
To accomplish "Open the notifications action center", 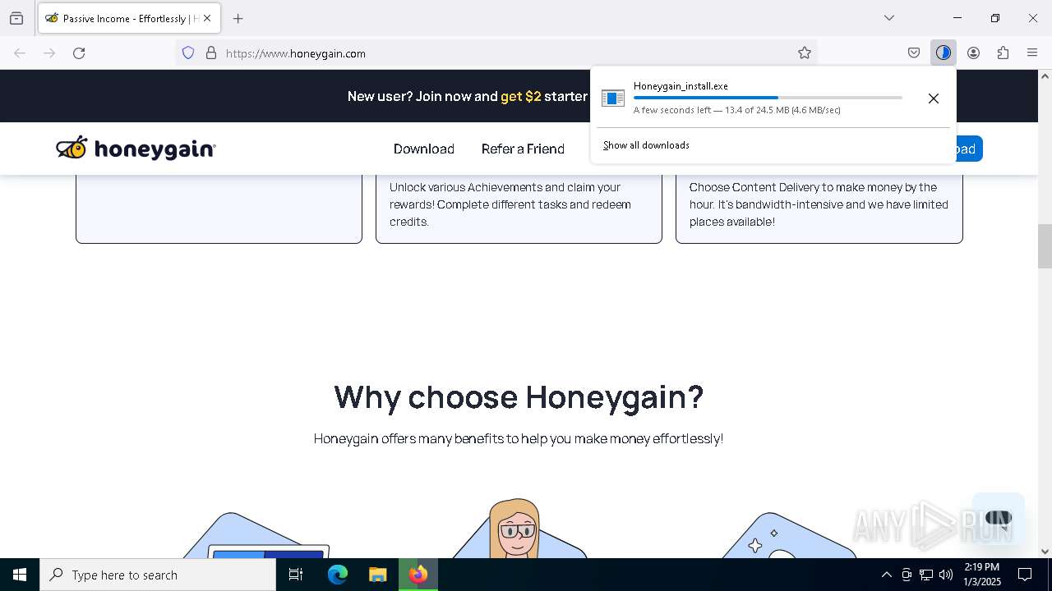I will coord(1026,575).
